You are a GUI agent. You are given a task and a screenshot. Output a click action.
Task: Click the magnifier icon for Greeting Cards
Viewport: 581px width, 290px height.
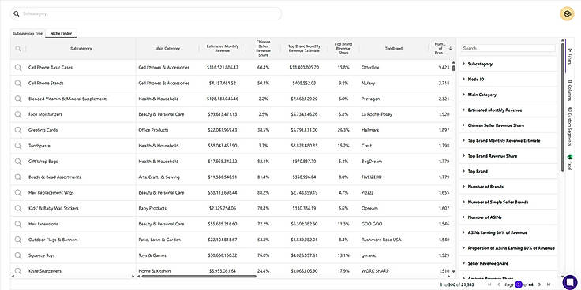tap(18, 130)
